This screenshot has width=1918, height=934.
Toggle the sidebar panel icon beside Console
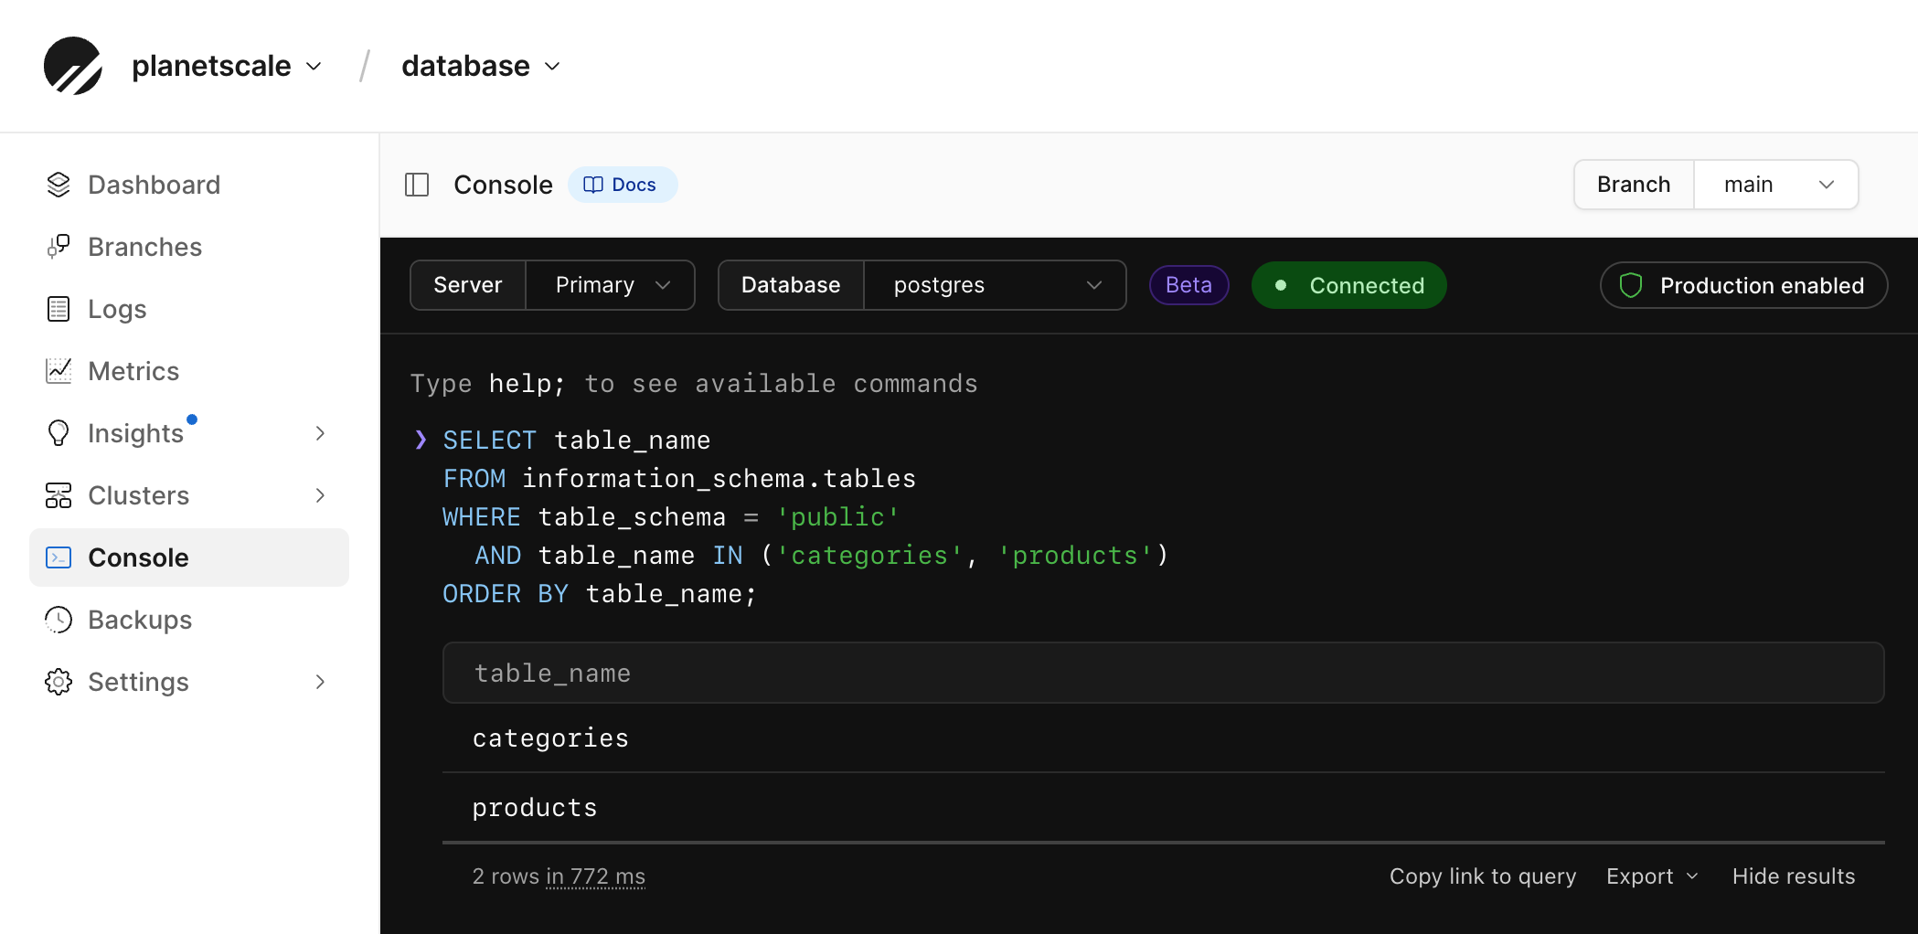click(417, 185)
